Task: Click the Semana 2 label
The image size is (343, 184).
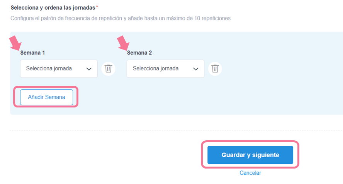Action: [x=139, y=53]
